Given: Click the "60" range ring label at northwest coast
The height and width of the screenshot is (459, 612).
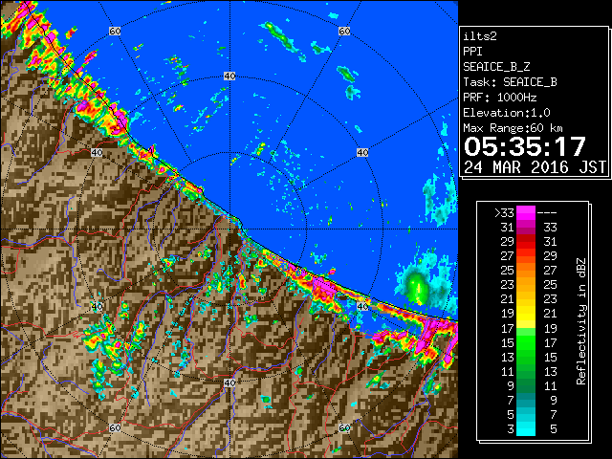Looking at the screenshot, I should click(115, 32).
